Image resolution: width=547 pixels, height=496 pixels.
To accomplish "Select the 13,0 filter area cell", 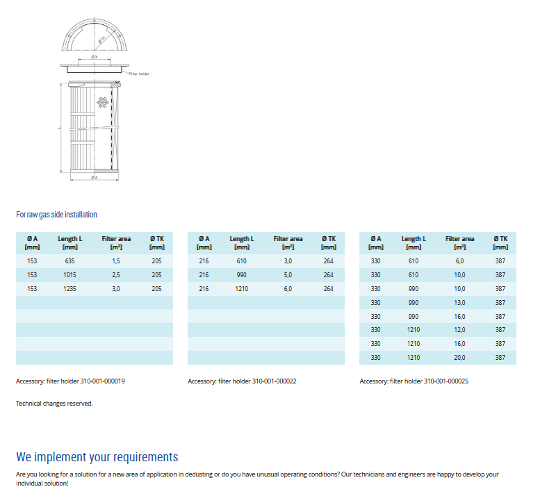I will (x=459, y=302).
